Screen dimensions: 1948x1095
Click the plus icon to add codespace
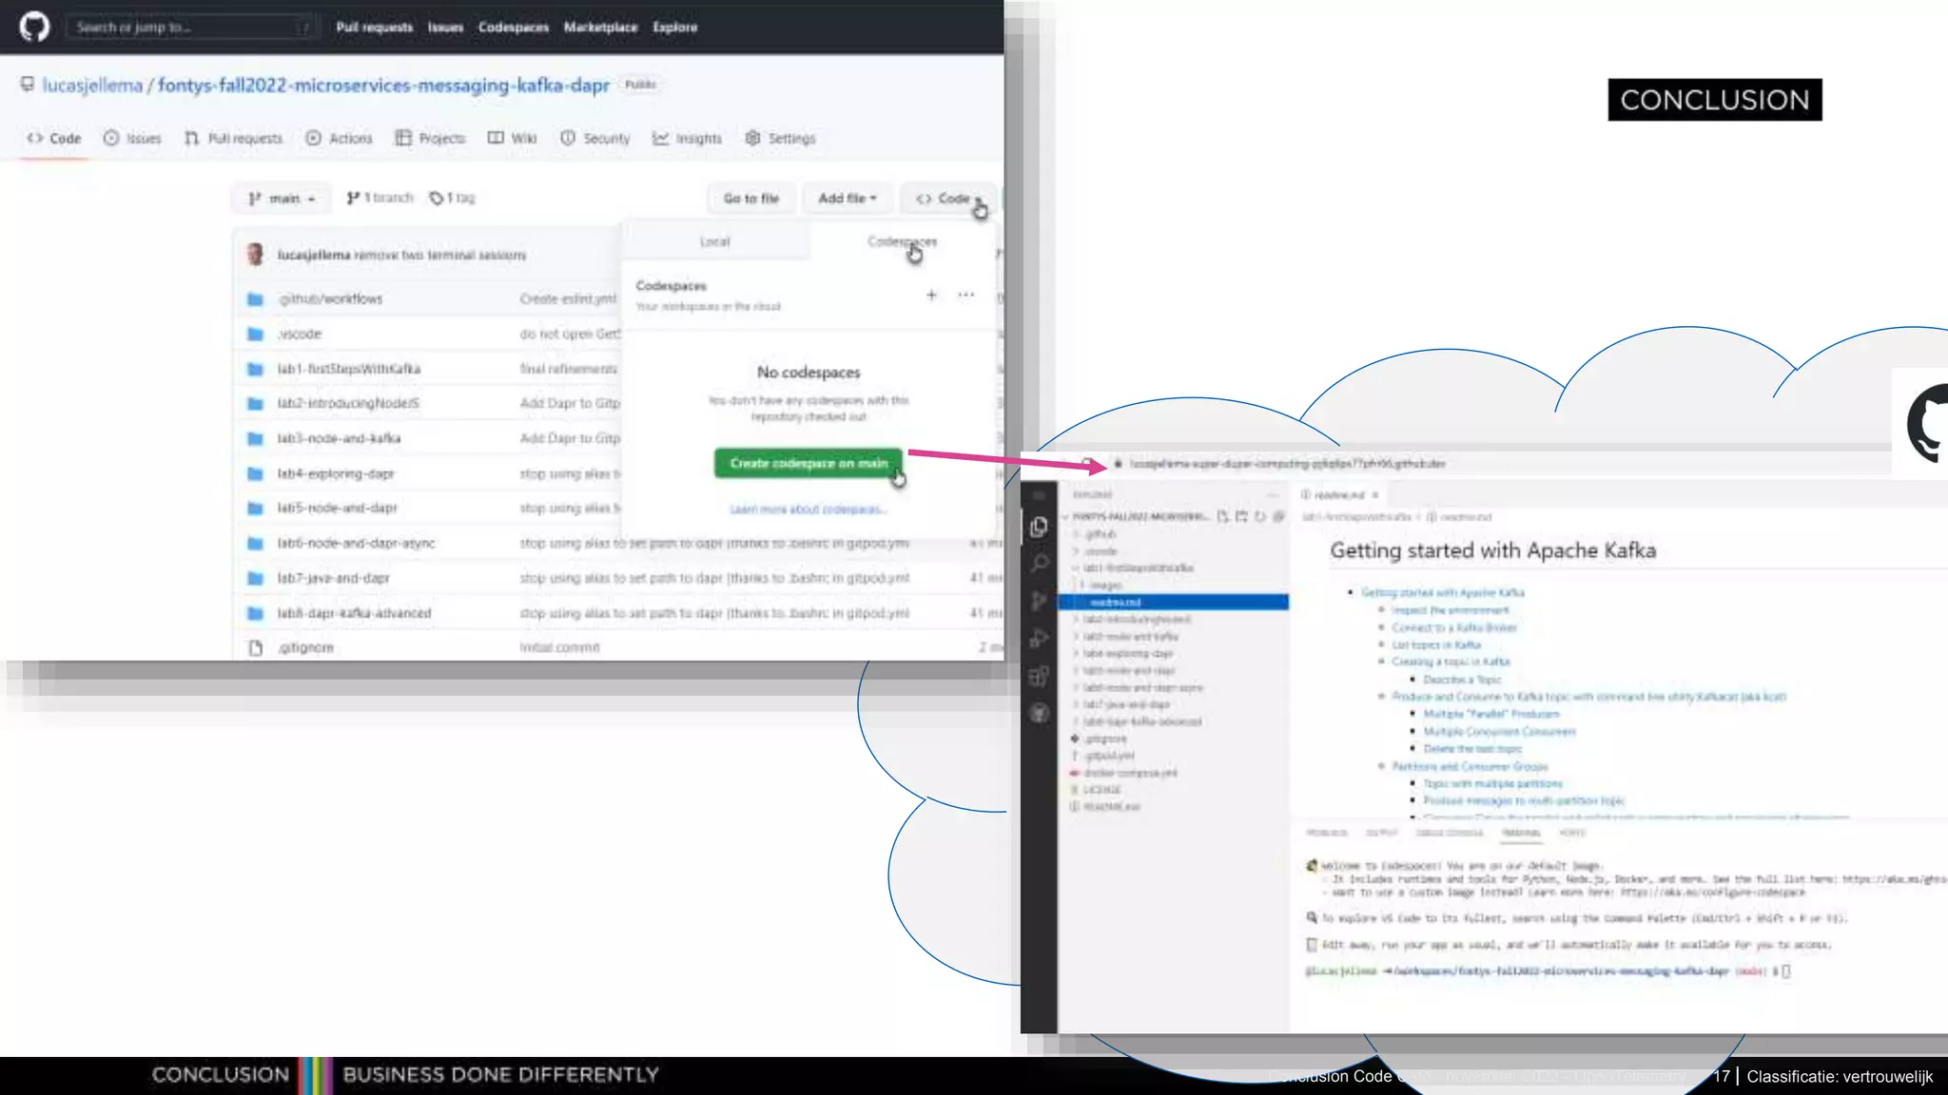click(931, 295)
